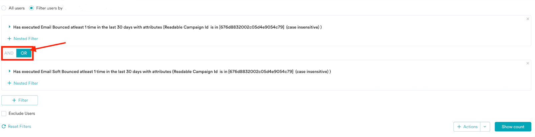
Task: Click the plus icon on Filter button
Action: (14, 100)
